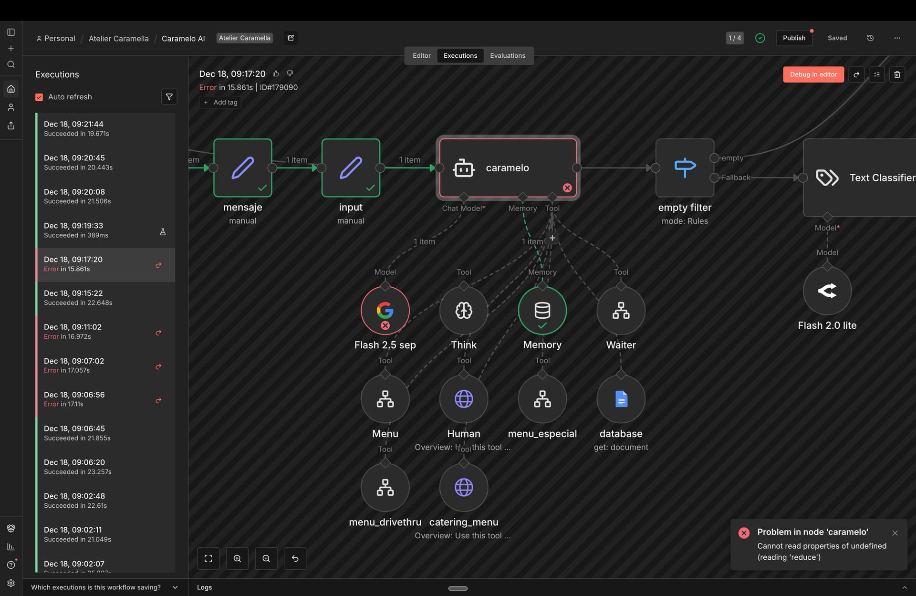Click the Debug in editor button

pos(813,74)
